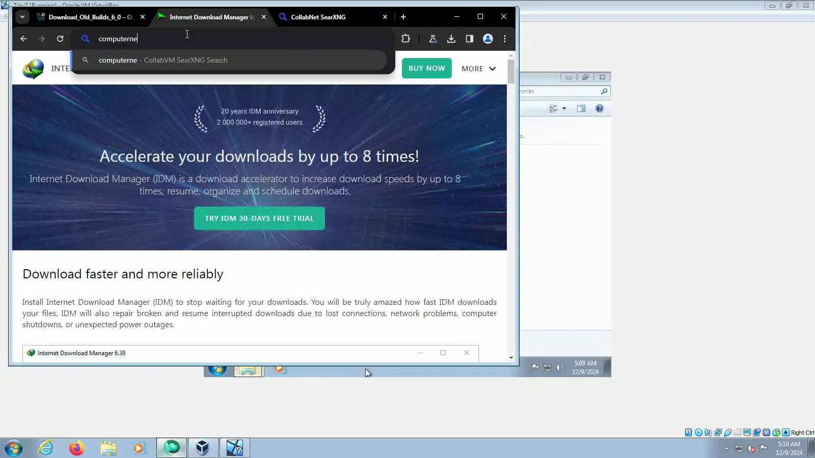Click the VM guest Media Player taskbar icon
Viewport: 815px width, 458px height.
coord(279,369)
